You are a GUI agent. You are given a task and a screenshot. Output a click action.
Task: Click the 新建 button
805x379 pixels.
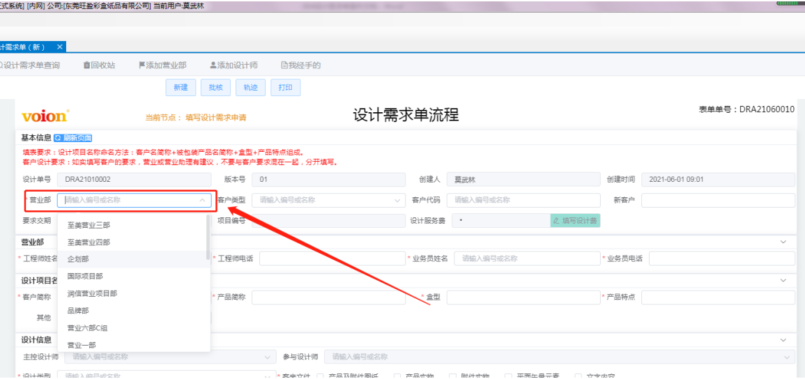point(181,87)
